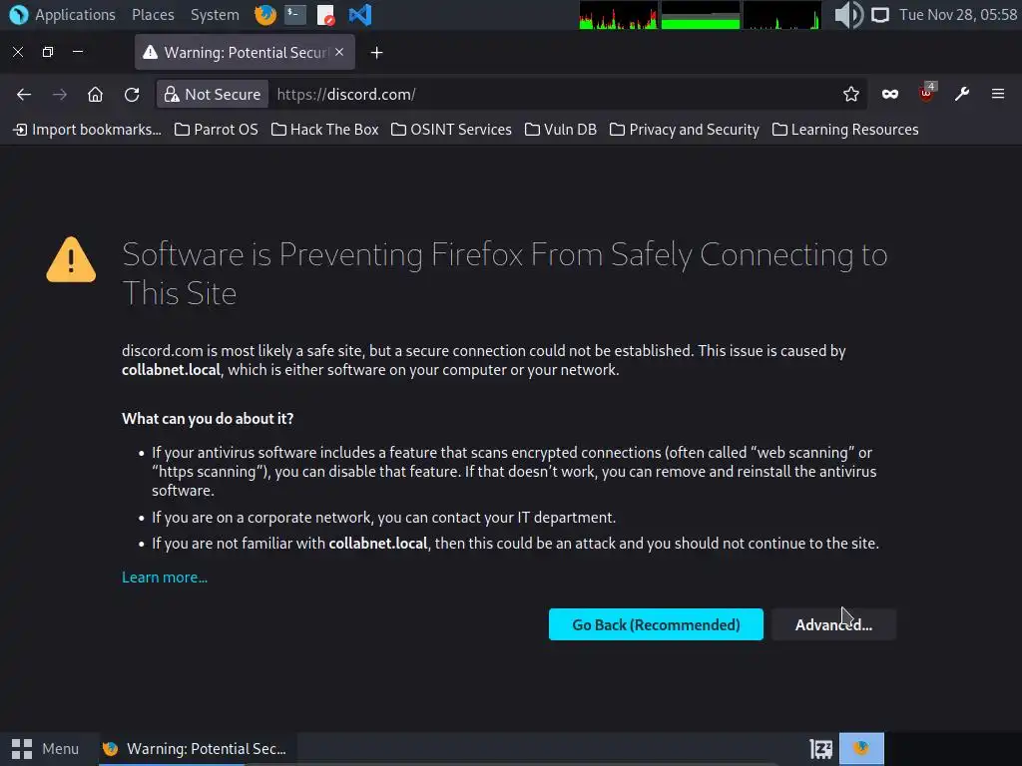The height and width of the screenshot is (766, 1022).
Task: Go back to the previous page
Action: (x=24, y=95)
